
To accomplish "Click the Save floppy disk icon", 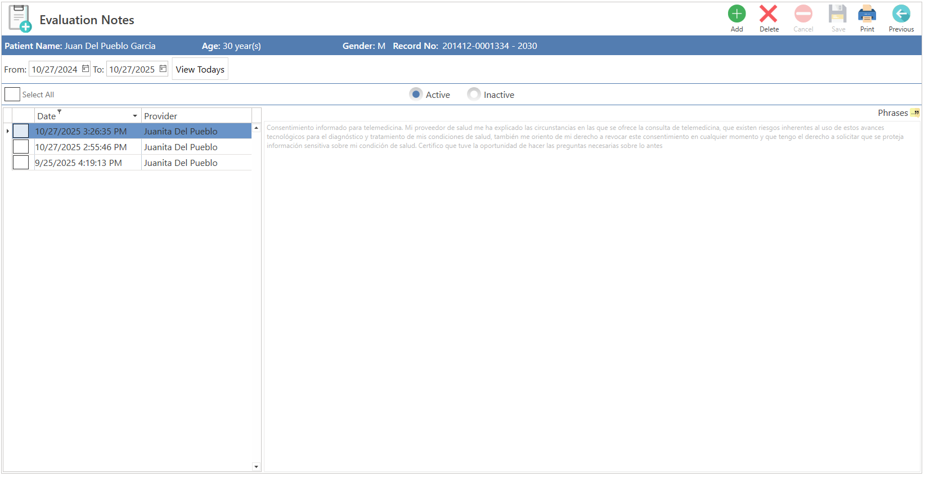I will tap(838, 13).
